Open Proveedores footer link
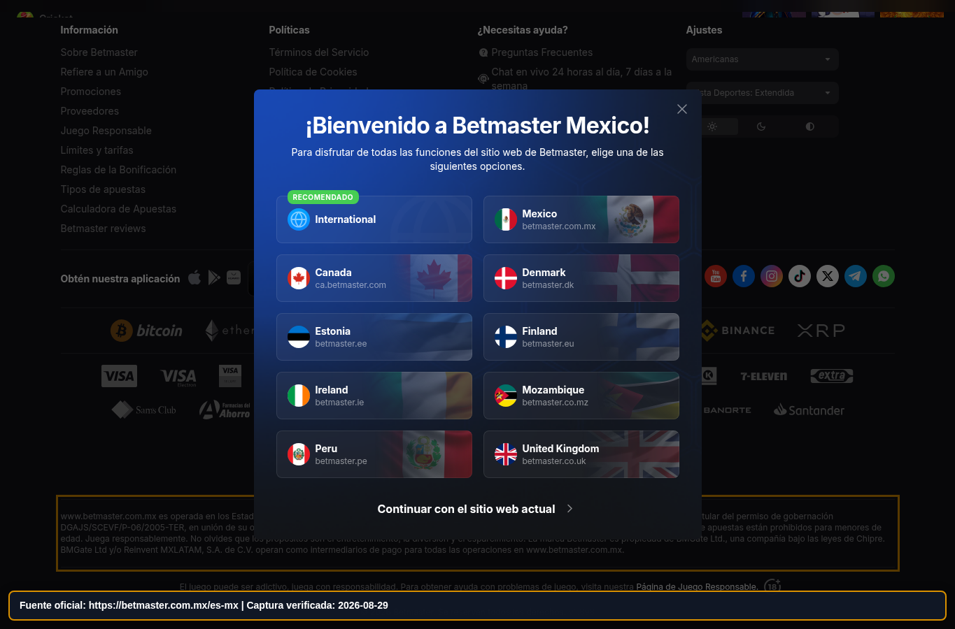955x629 pixels. (90, 111)
